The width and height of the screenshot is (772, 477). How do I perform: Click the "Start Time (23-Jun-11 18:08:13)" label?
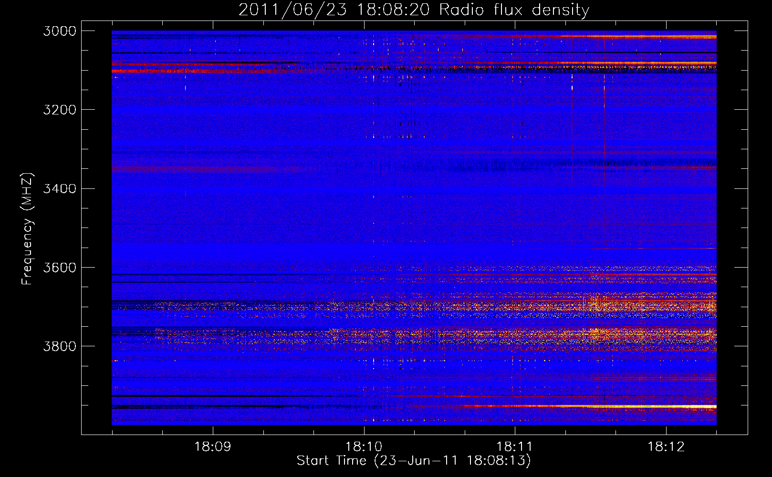click(x=414, y=461)
